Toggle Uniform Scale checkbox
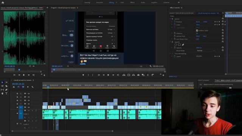This screenshot has height=136, width=242. click(x=197, y=31)
